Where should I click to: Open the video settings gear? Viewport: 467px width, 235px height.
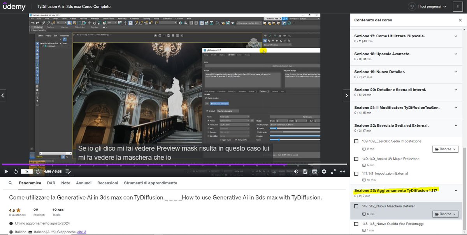point(323,171)
